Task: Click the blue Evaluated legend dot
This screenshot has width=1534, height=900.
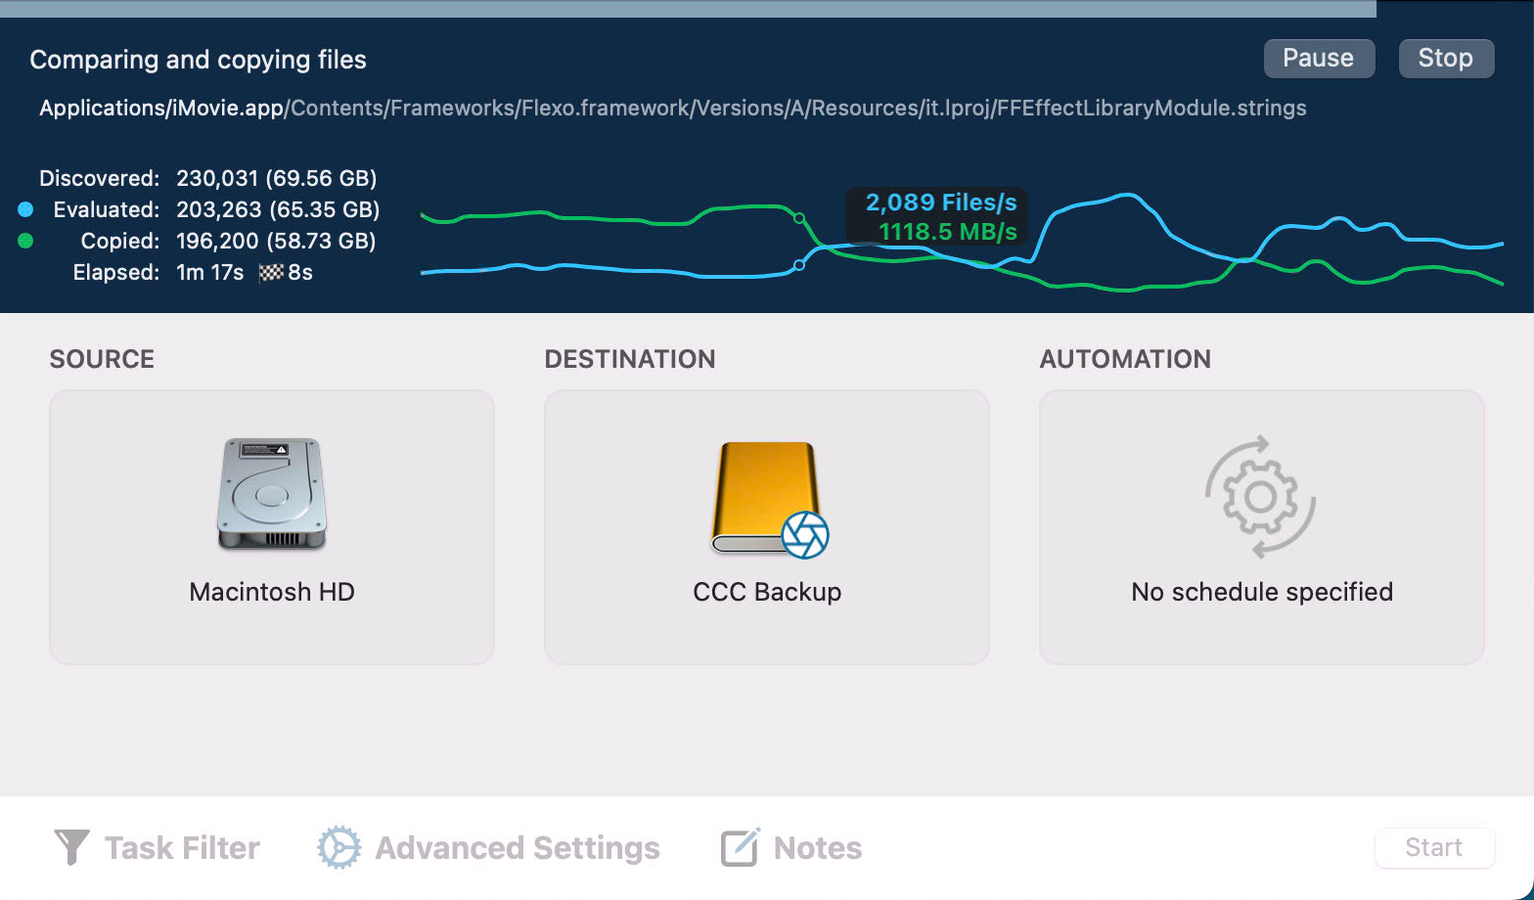Action: coord(25,209)
